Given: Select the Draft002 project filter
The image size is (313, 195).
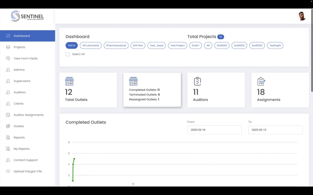Looking at the screenshot, I should tap(239, 45).
